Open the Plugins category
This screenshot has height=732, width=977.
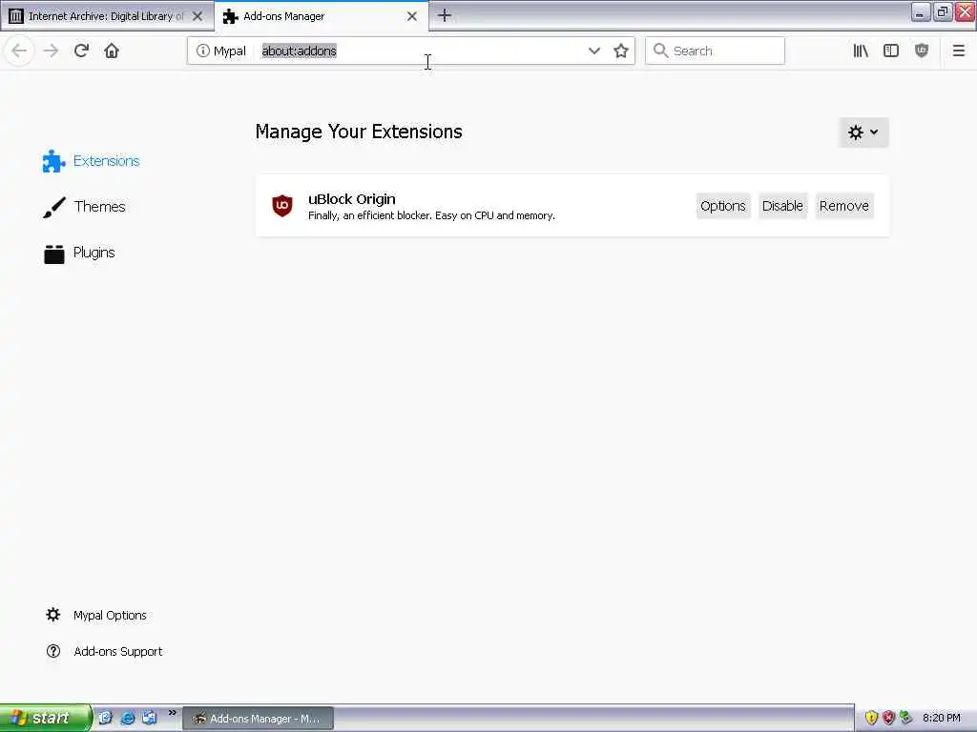(x=79, y=253)
